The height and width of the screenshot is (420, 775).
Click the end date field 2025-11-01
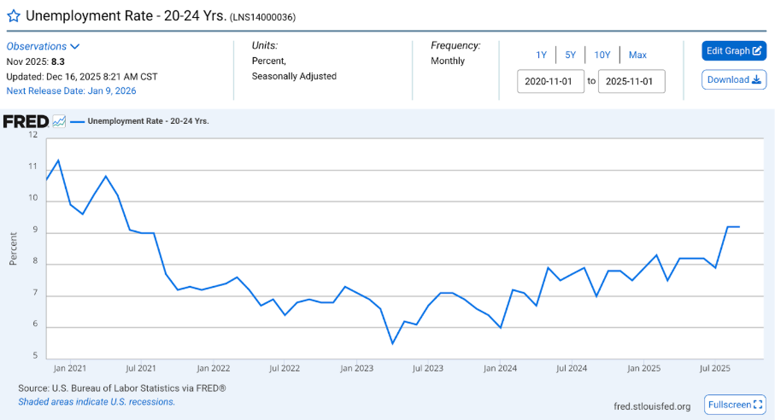631,81
